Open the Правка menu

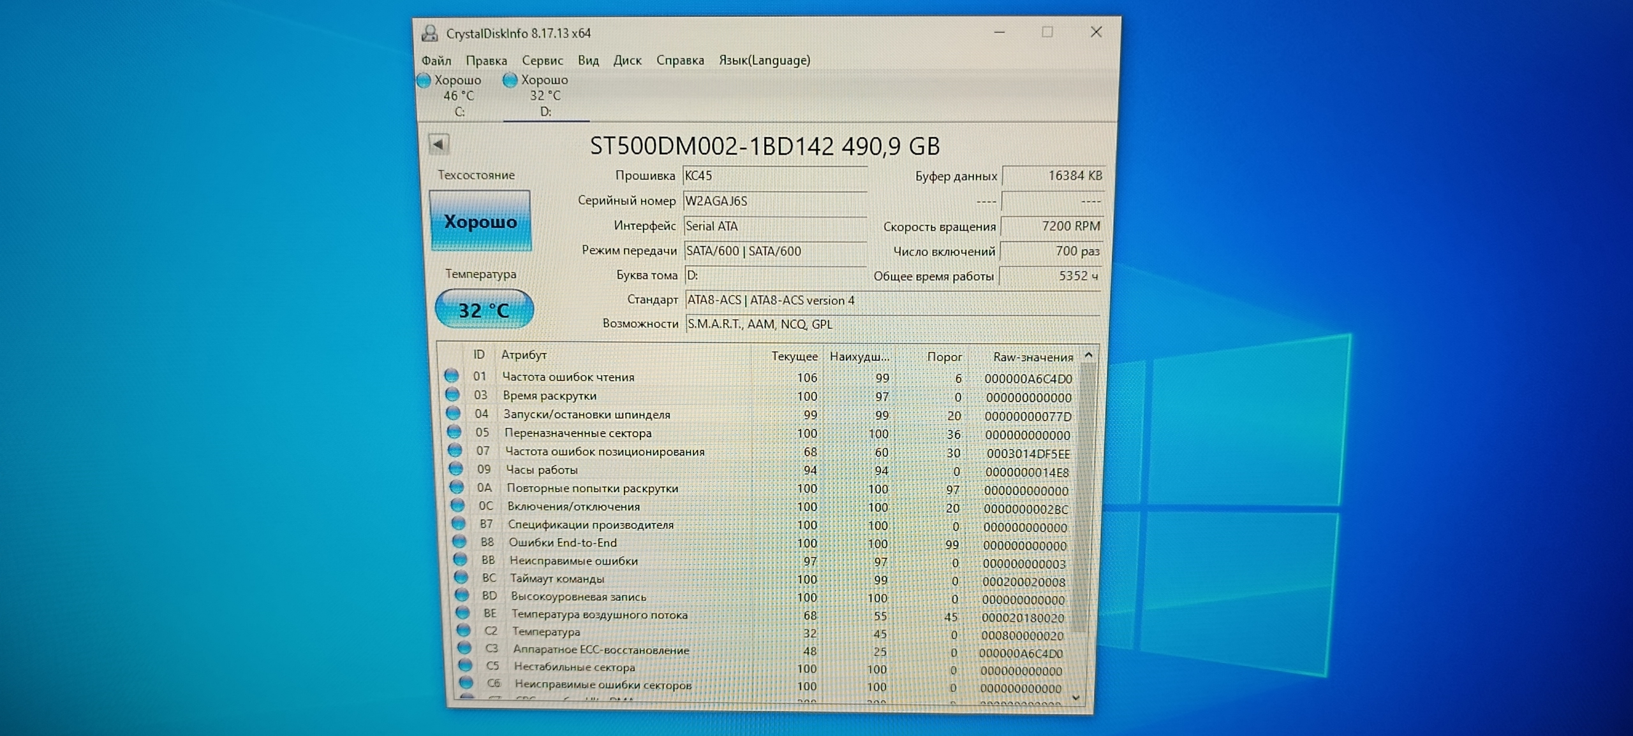coord(486,61)
